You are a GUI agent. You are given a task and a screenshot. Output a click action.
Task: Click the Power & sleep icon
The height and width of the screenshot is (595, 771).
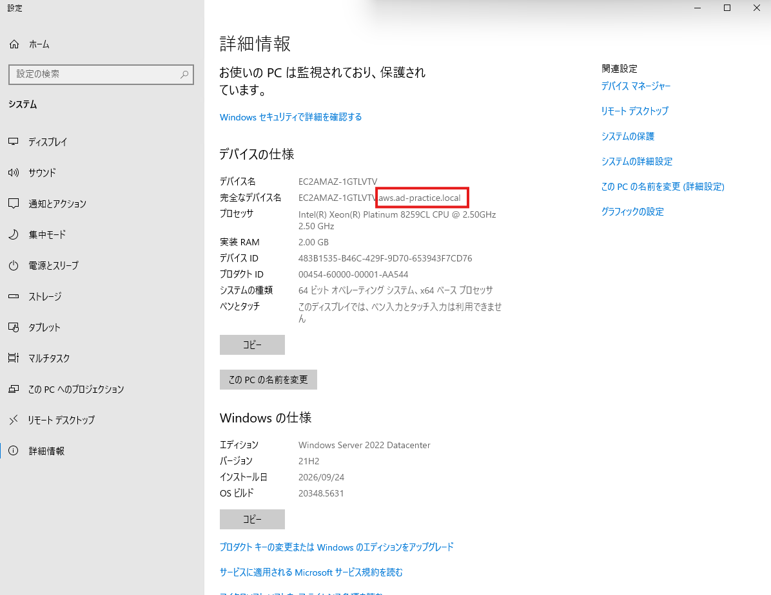click(14, 265)
